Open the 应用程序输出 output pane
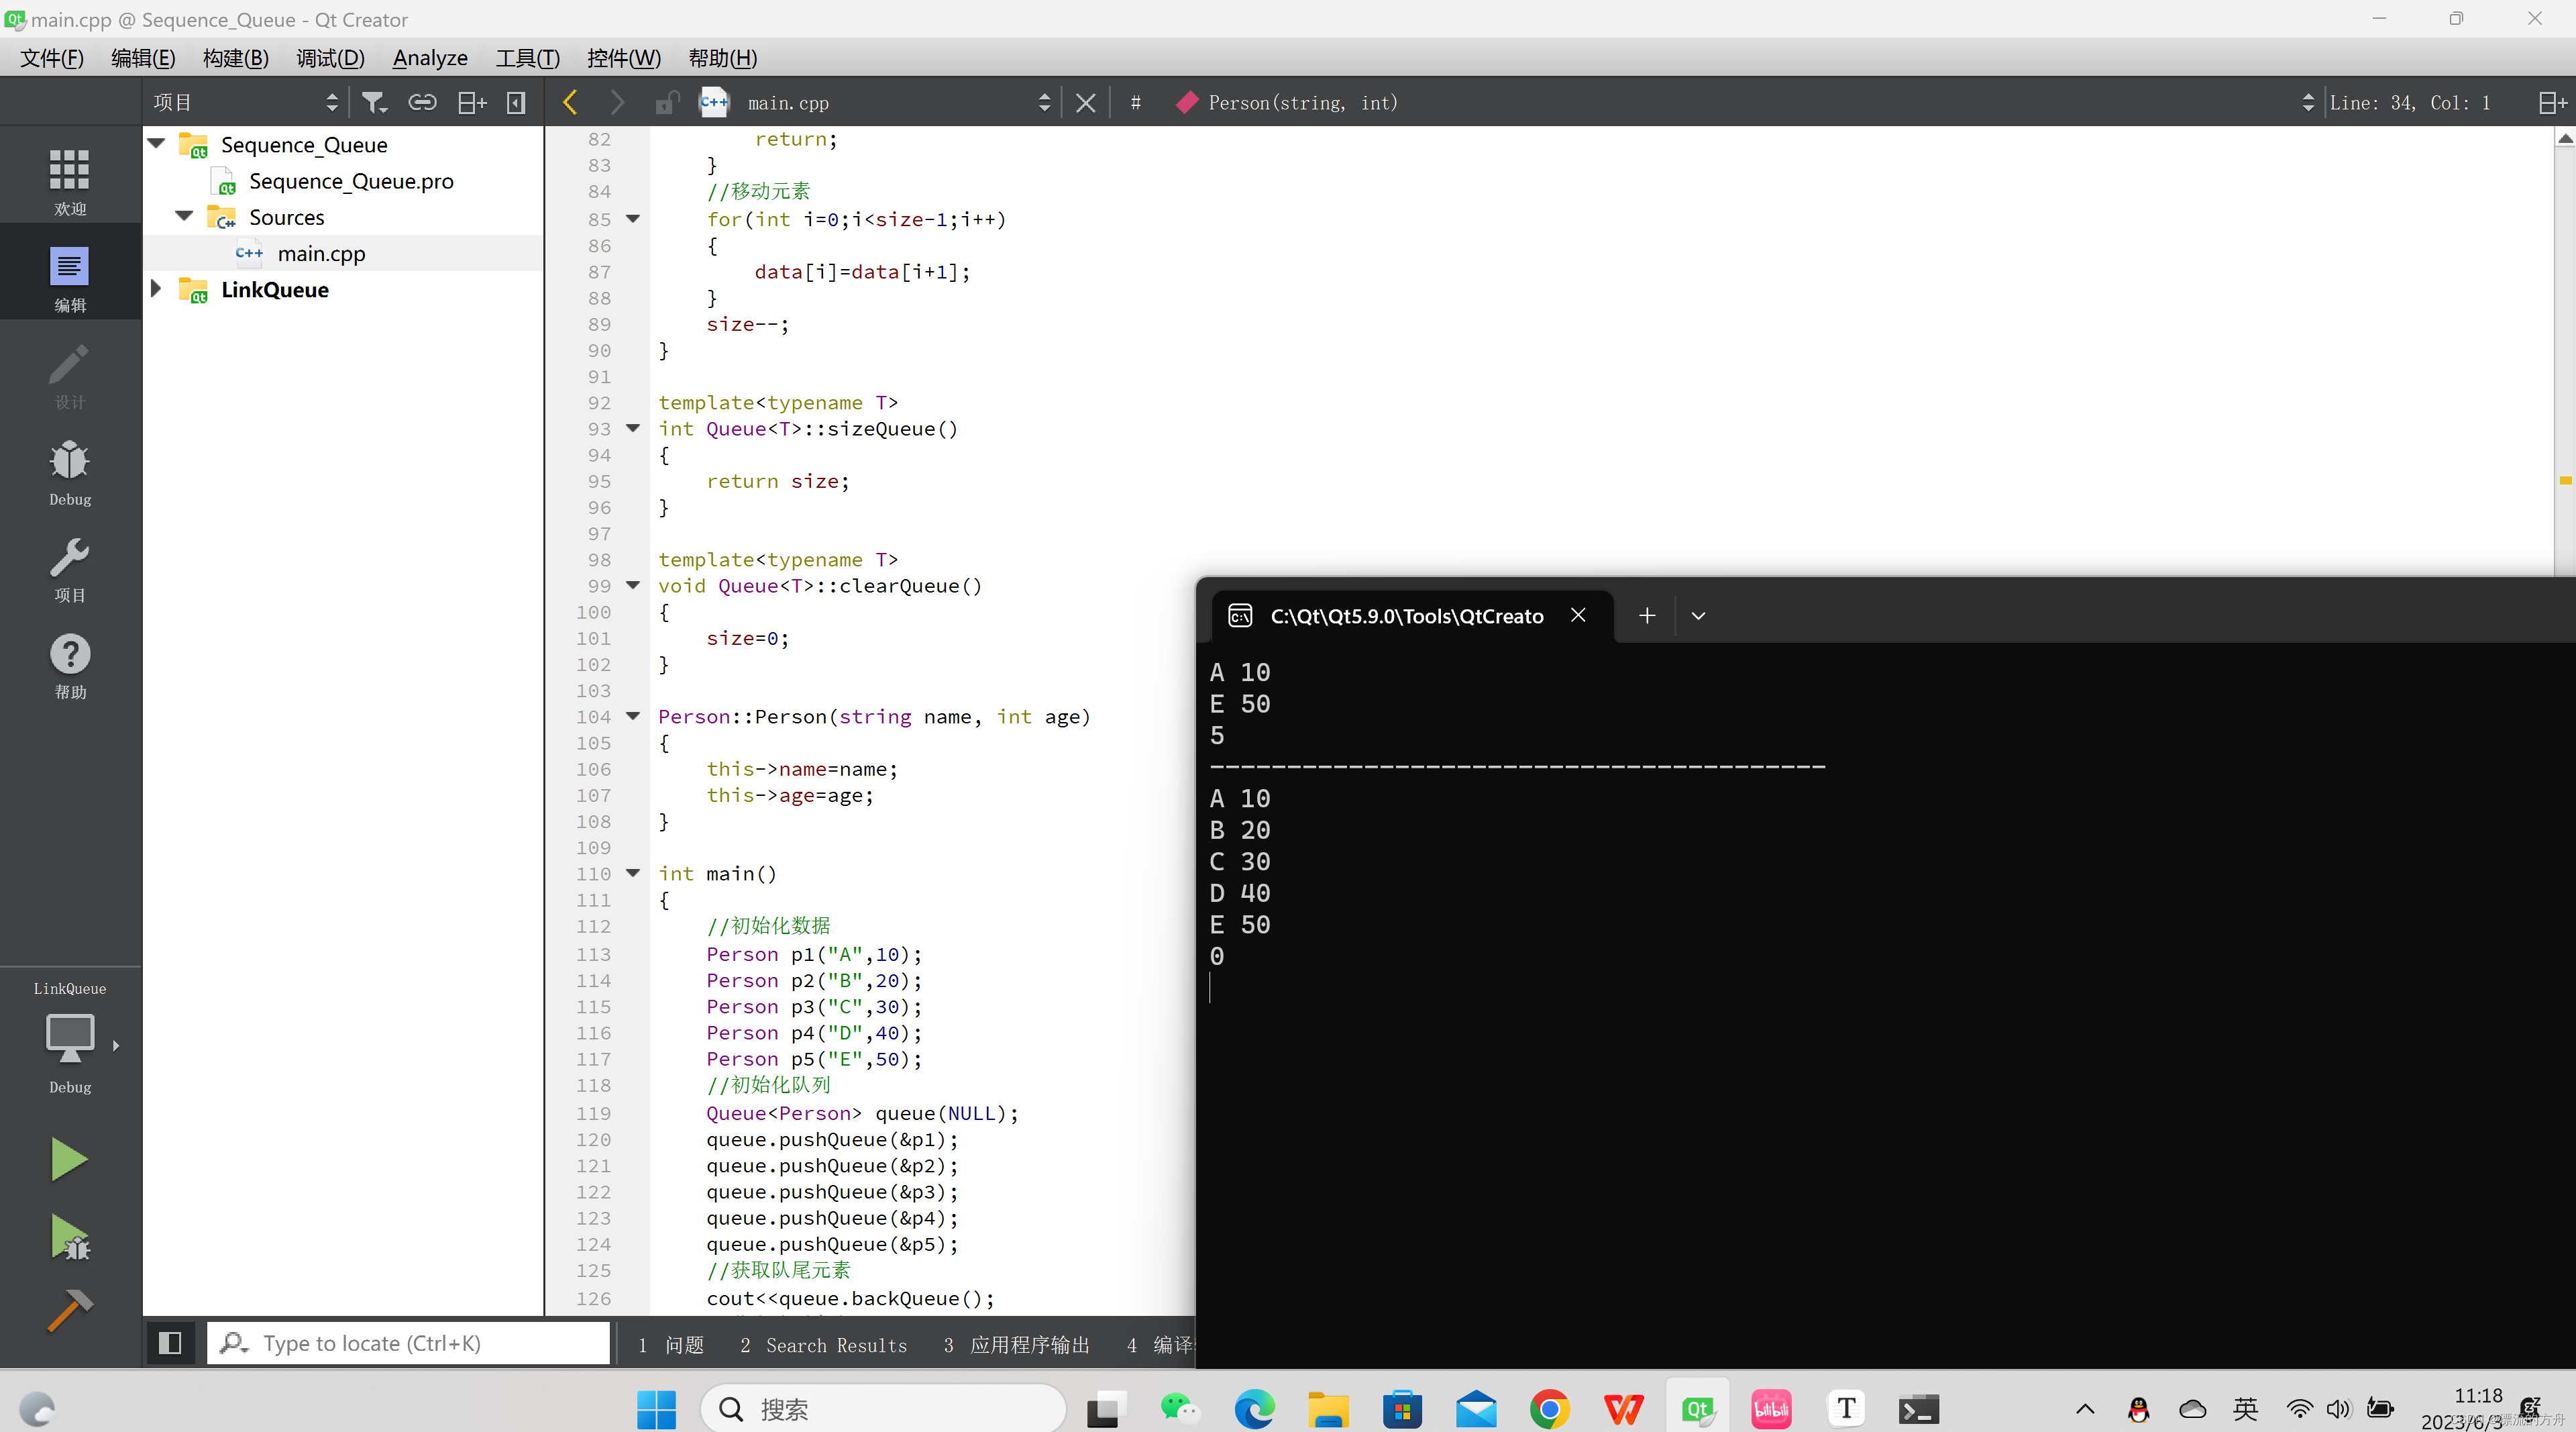 pos(1017,1345)
